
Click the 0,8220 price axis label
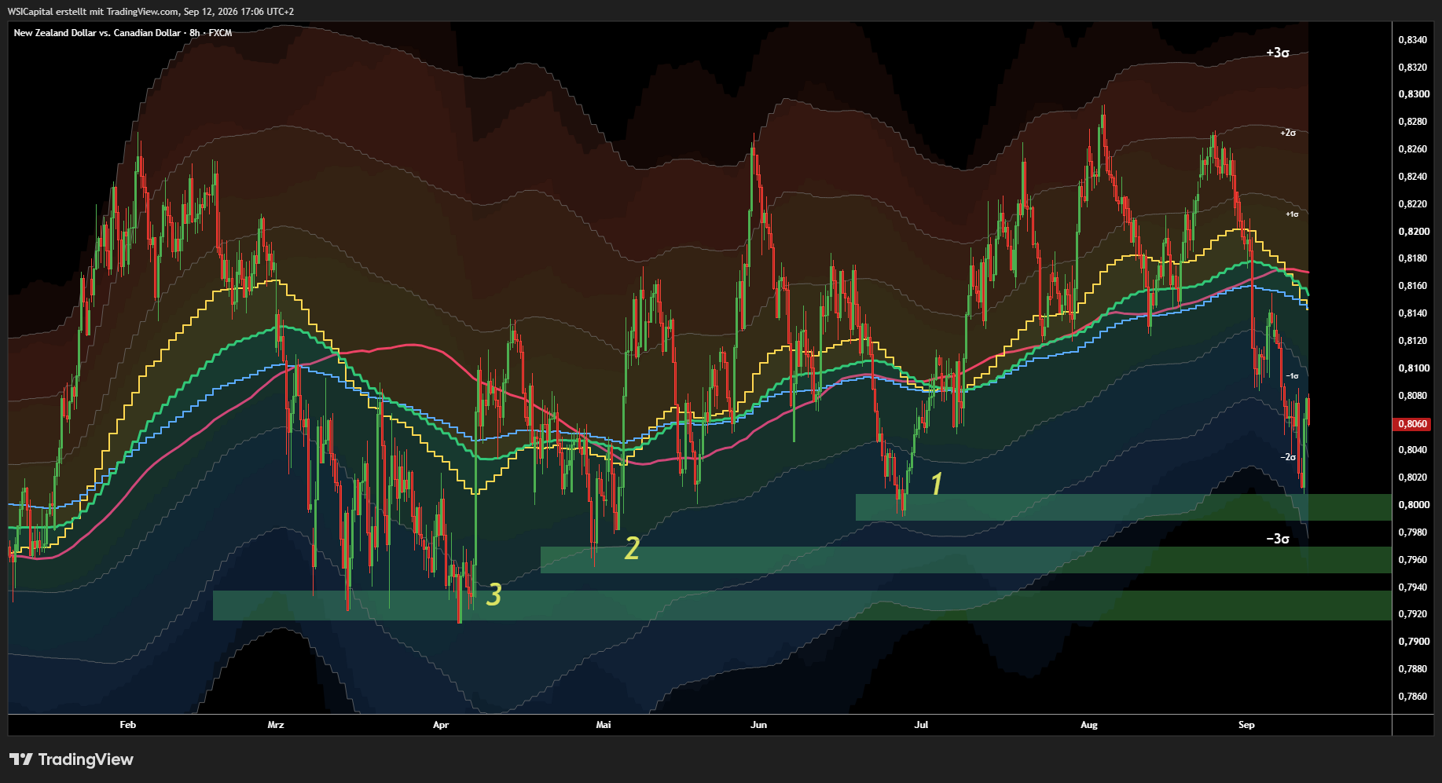coord(1413,204)
